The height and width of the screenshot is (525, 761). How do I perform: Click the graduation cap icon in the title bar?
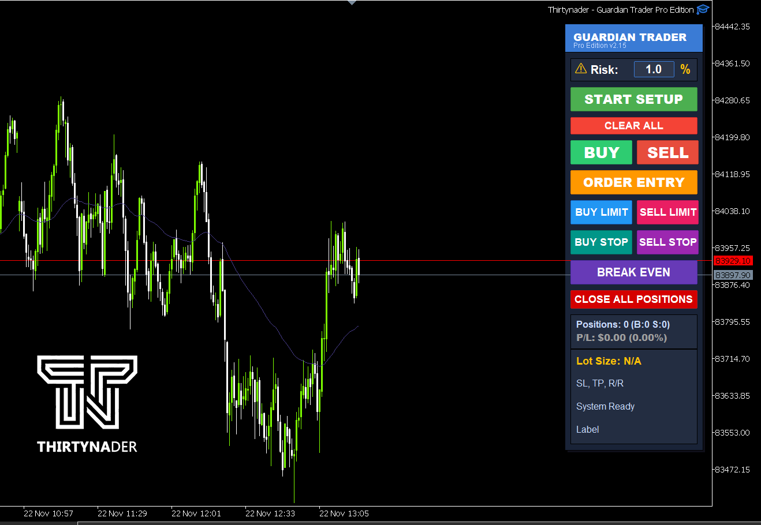tap(703, 9)
